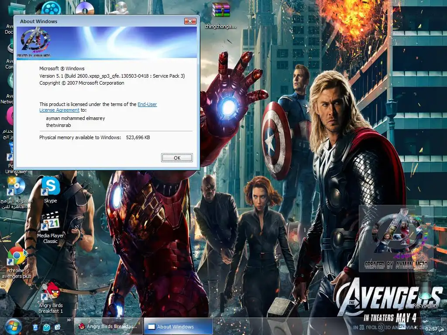Click the Avengers logo in dialog banner
The image size is (447, 335).
(x=35, y=41)
